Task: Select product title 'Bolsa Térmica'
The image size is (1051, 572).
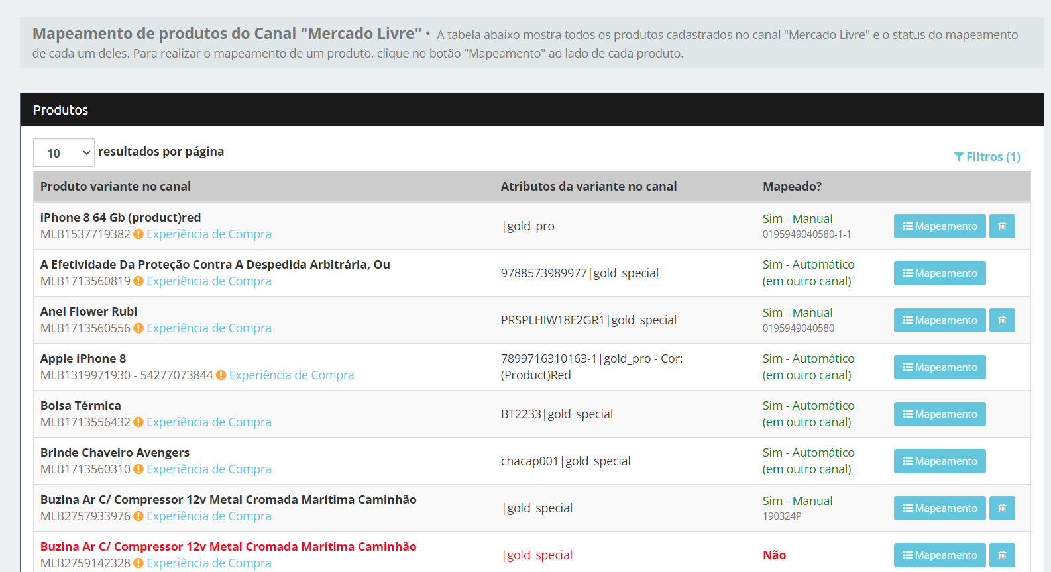Action: pos(81,406)
